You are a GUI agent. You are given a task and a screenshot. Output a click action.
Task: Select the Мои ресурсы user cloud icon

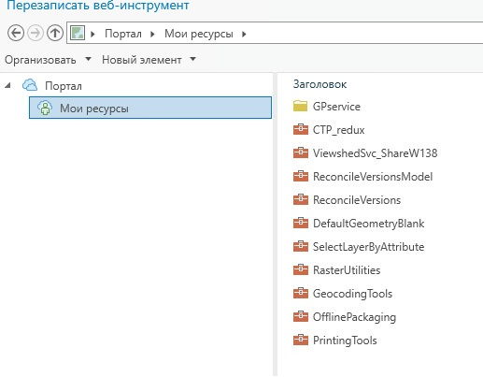click(x=45, y=108)
